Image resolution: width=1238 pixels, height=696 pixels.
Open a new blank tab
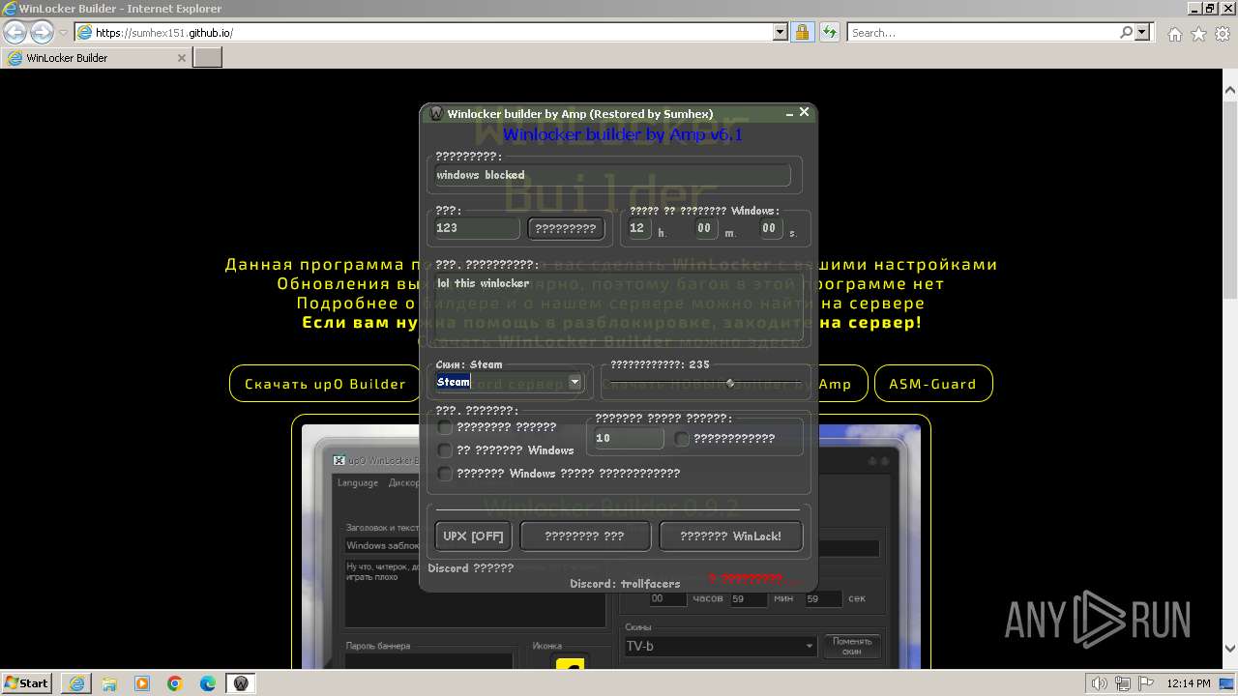(x=208, y=58)
